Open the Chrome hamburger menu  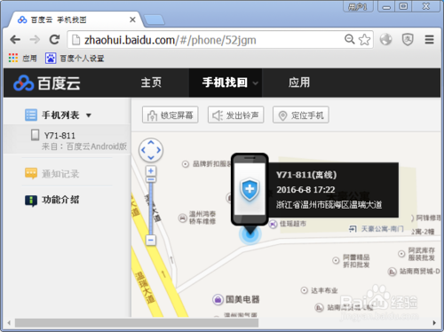(x=429, y=39)
